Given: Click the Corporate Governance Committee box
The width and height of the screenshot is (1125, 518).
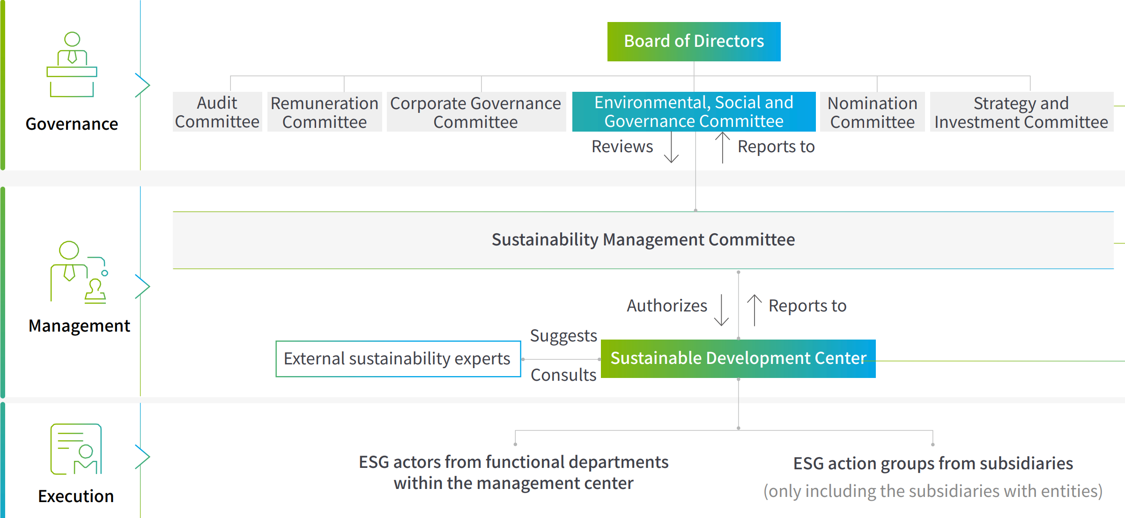Looking at the screenshot, I should (x=476, y=112).
